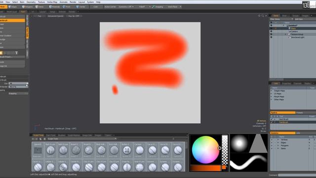Select the Plane mesh item icon
Image resolution: width=316 pixels, height=178 pixels.
(290, 29)
